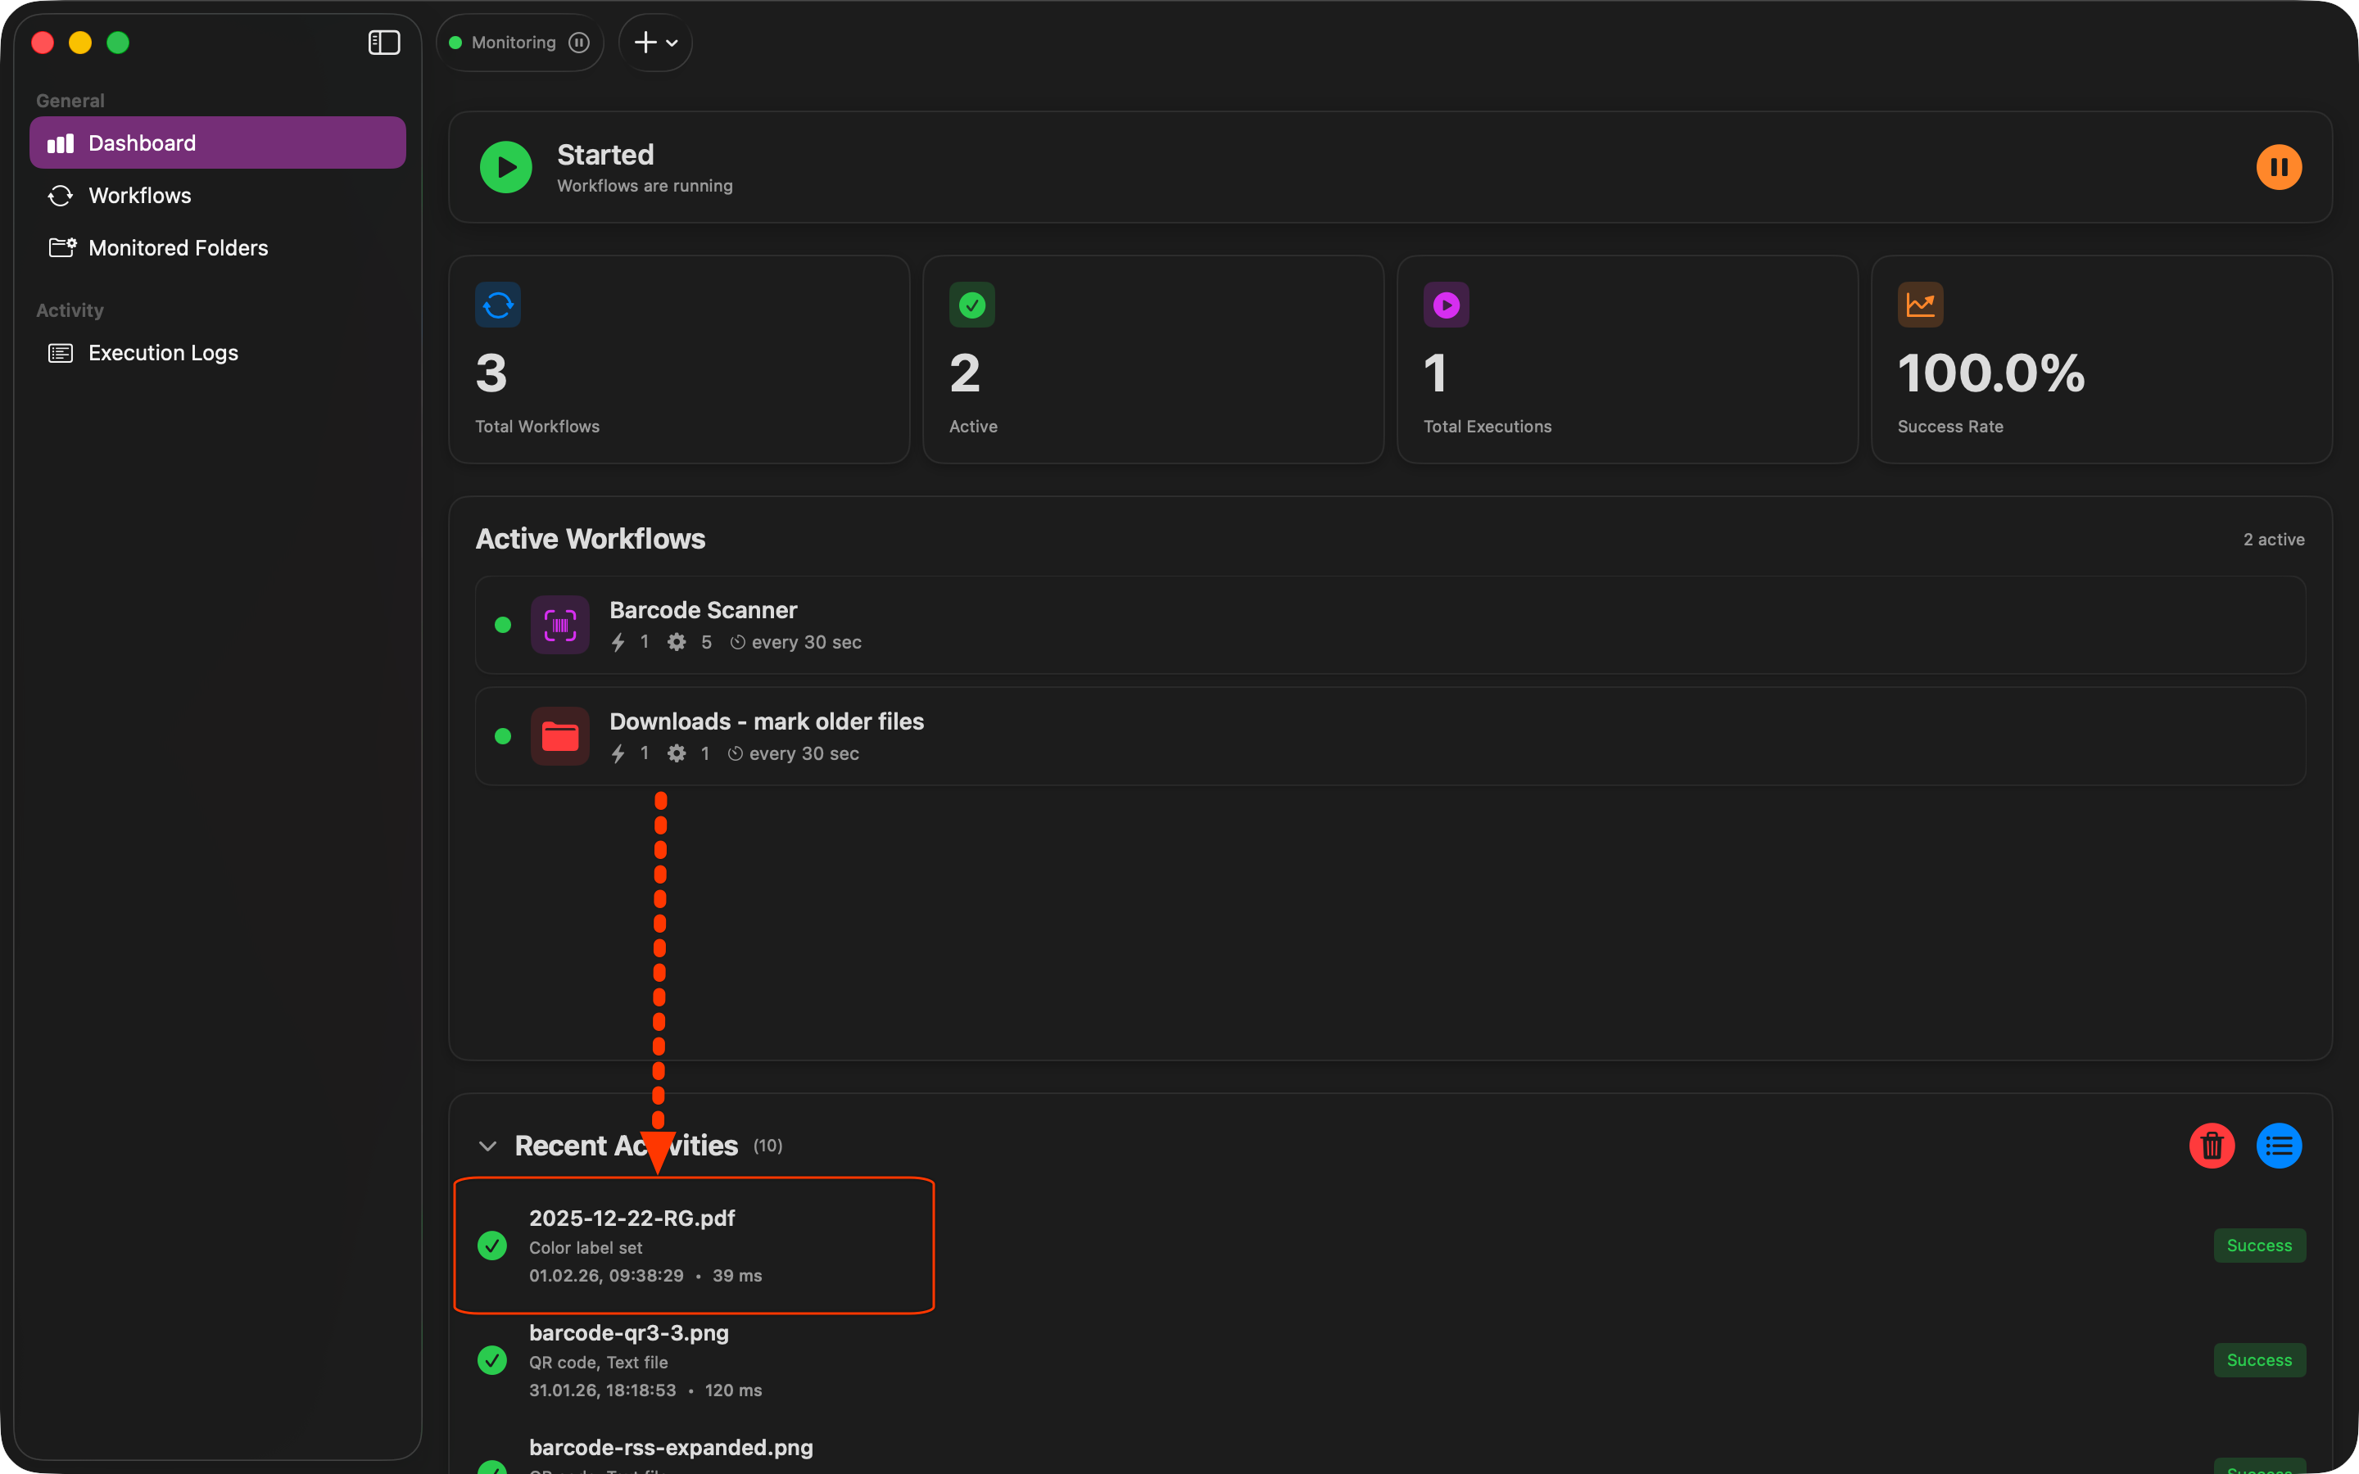Click the green Started play icon
The image size is (2359, 1474).
[x=506, y=167]
